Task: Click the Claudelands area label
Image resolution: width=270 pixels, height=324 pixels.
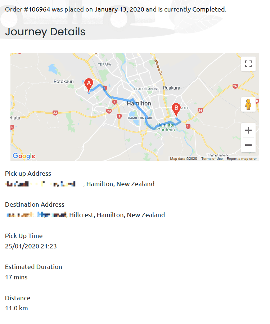Action: click(x=145, y=89)
